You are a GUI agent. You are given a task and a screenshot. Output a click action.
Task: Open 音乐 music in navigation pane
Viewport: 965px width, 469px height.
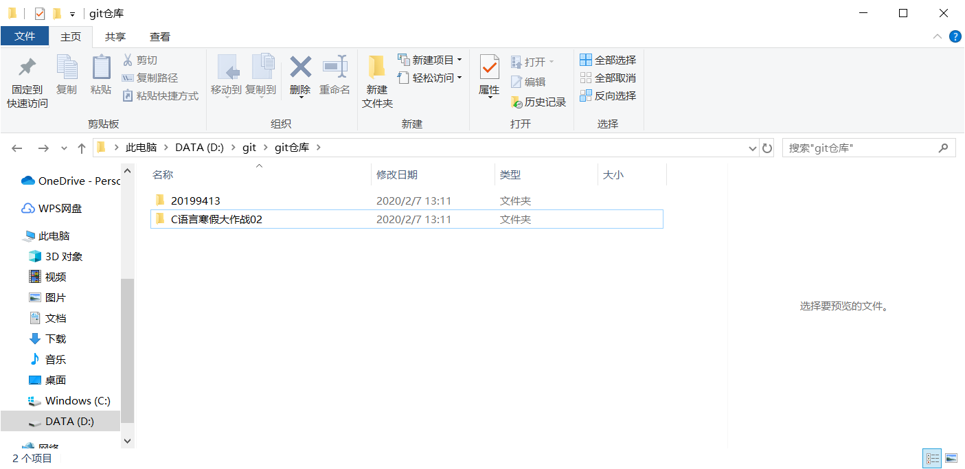[47, 360]
